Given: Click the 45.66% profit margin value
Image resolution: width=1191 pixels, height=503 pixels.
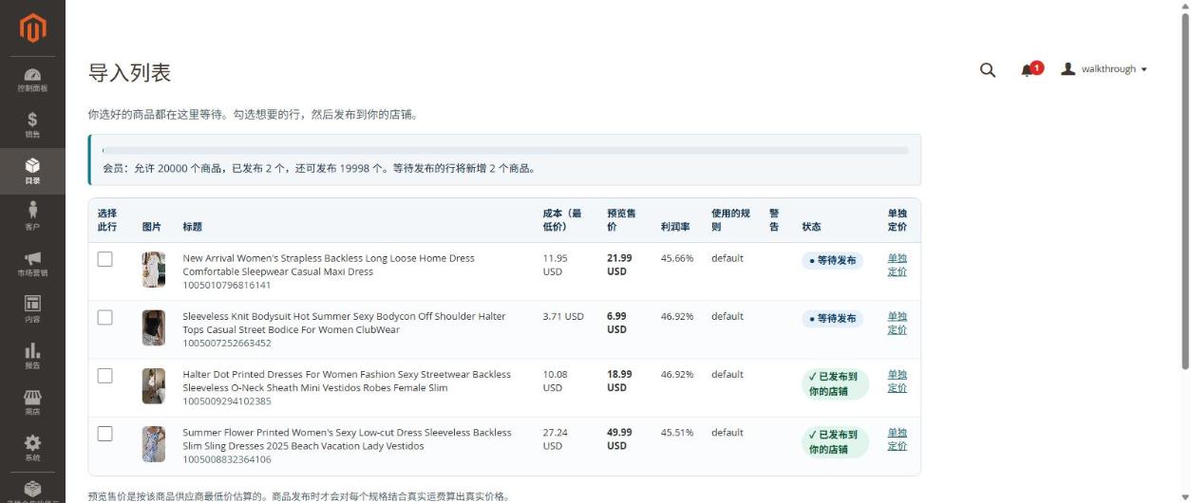Looking at the screenshot, I should [677, 258].
